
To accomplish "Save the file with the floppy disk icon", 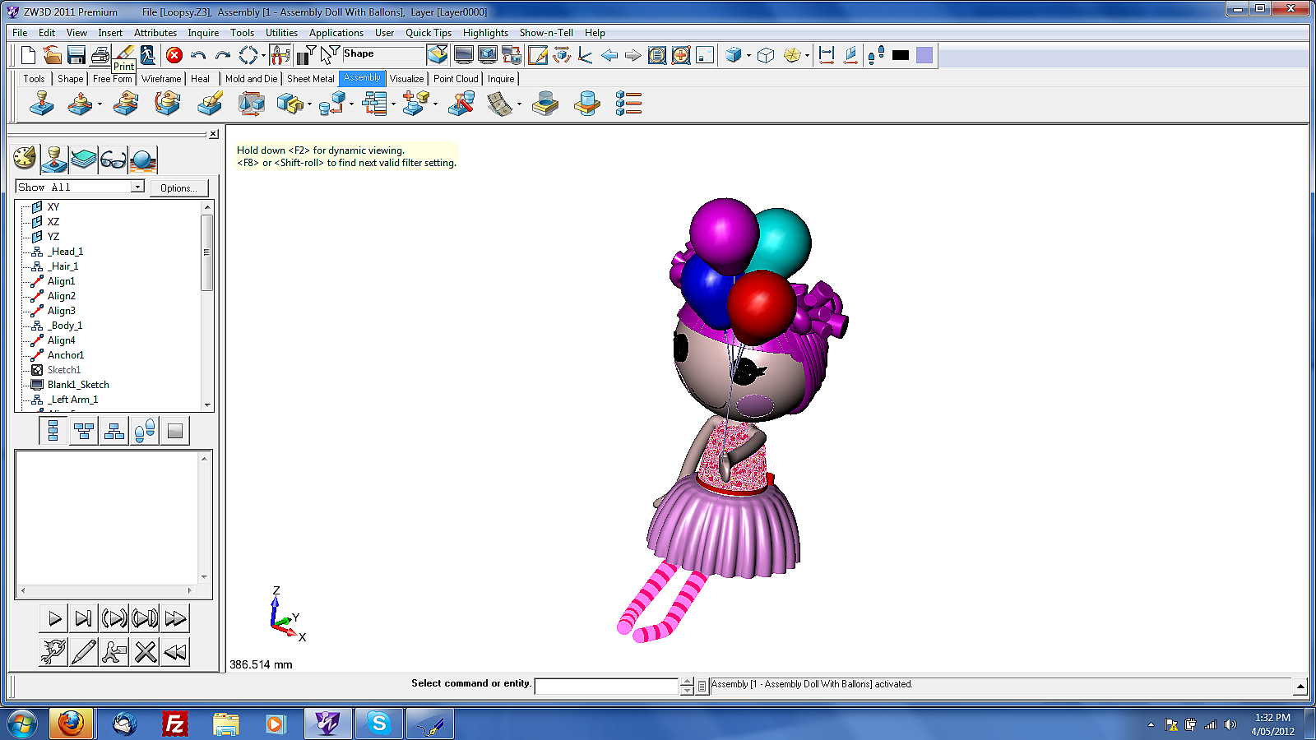I will [x=76, y=55].
